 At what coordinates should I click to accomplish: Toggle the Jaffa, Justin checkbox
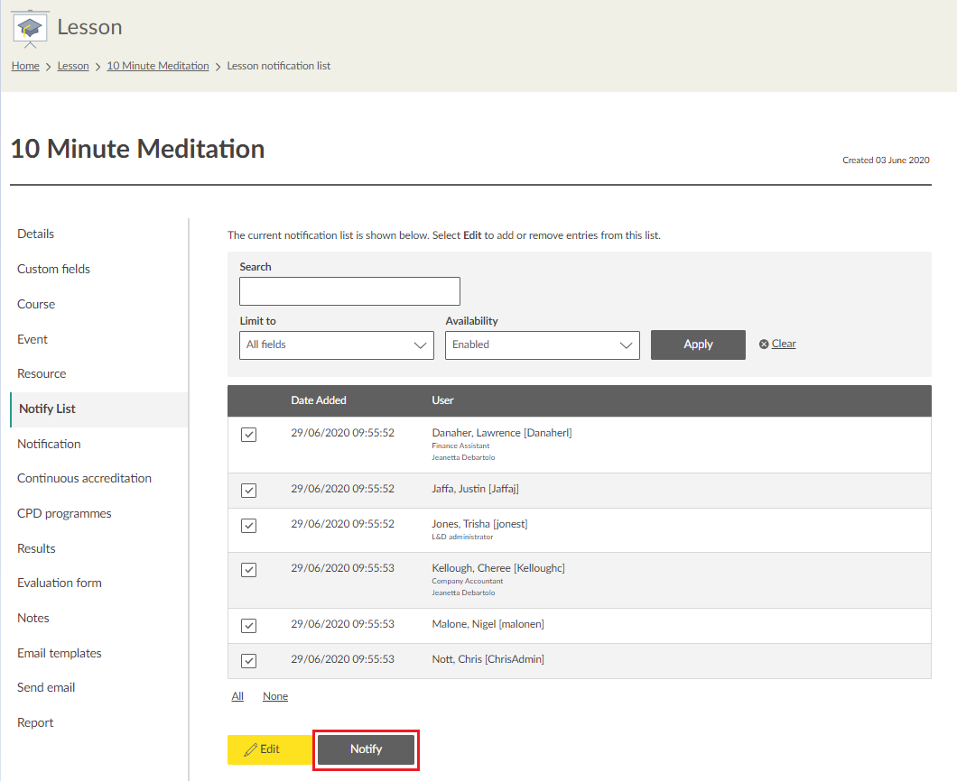[249, 491]
